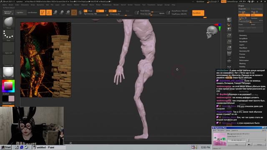The width and height of the screenshot is (267, 150).
Task: Open the Alpha menu
Action: point(5,5)
